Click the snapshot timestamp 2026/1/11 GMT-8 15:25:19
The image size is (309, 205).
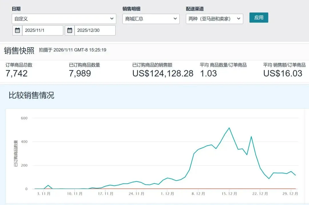tap(80, 50)
